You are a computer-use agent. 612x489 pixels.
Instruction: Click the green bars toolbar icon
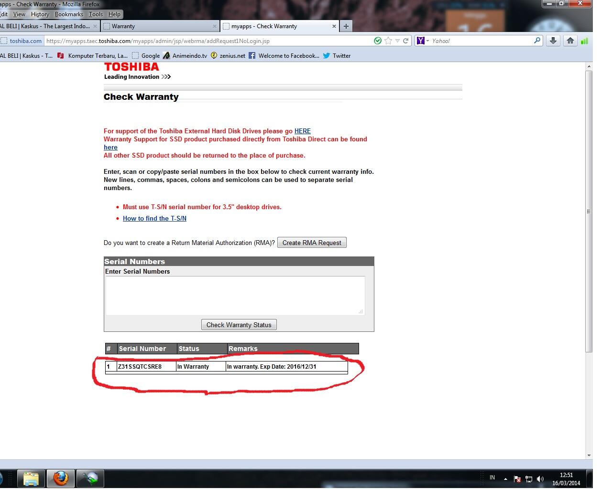584,41
